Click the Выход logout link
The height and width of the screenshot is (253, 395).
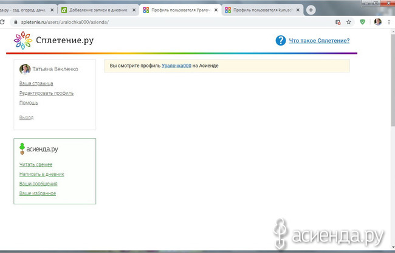click(x=26, y=117)
